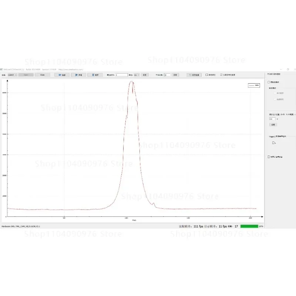296x296 pixels.
Task: Click the greyed Open button
Action: coord(26,75)
